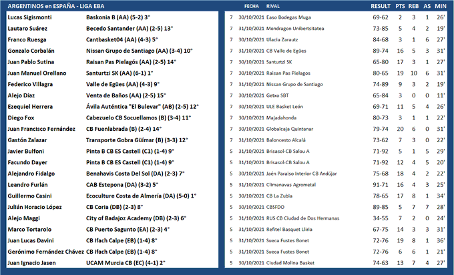Screen dimensions: 454x275
Task: Select player name Guillermo Casini
Action: tap(30, 196)
